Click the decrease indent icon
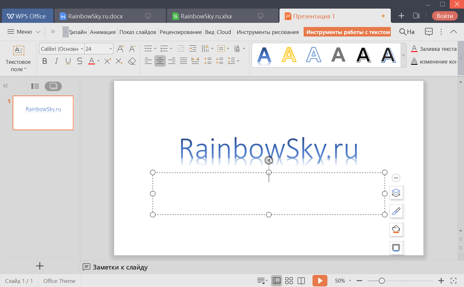Screen dimensions: 464x287 click(181, 49)
